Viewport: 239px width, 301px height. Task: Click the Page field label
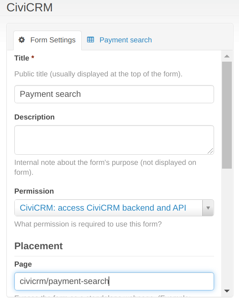click(23, 264)
